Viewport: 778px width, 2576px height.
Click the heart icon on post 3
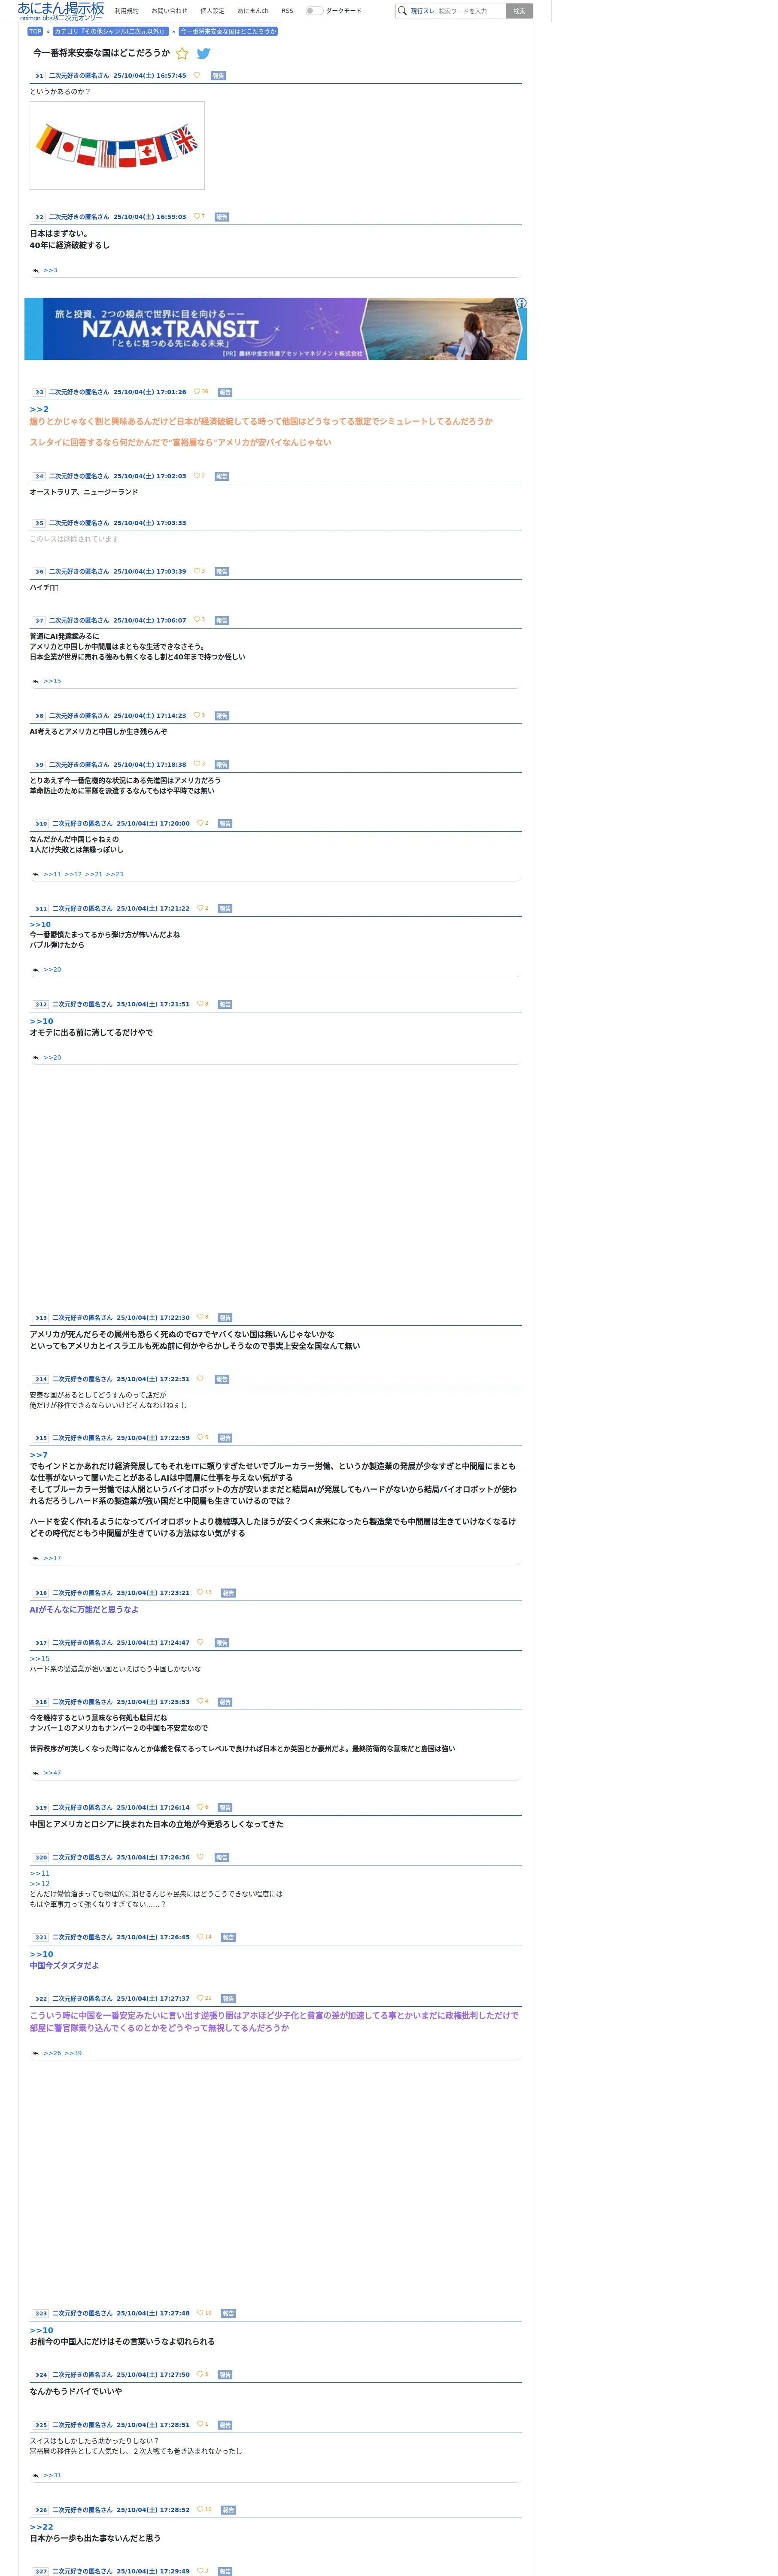tap(197, 391)
